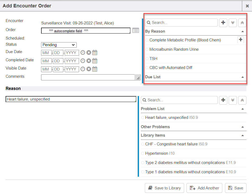This screenshot has height=195, width=252.
Task: Add Complete Metabolic Profile using its plus icon
Action: click(240, 40)
